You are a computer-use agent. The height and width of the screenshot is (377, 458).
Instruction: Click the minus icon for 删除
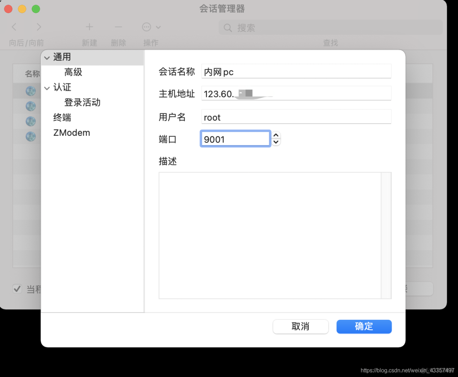click(118, 27)
